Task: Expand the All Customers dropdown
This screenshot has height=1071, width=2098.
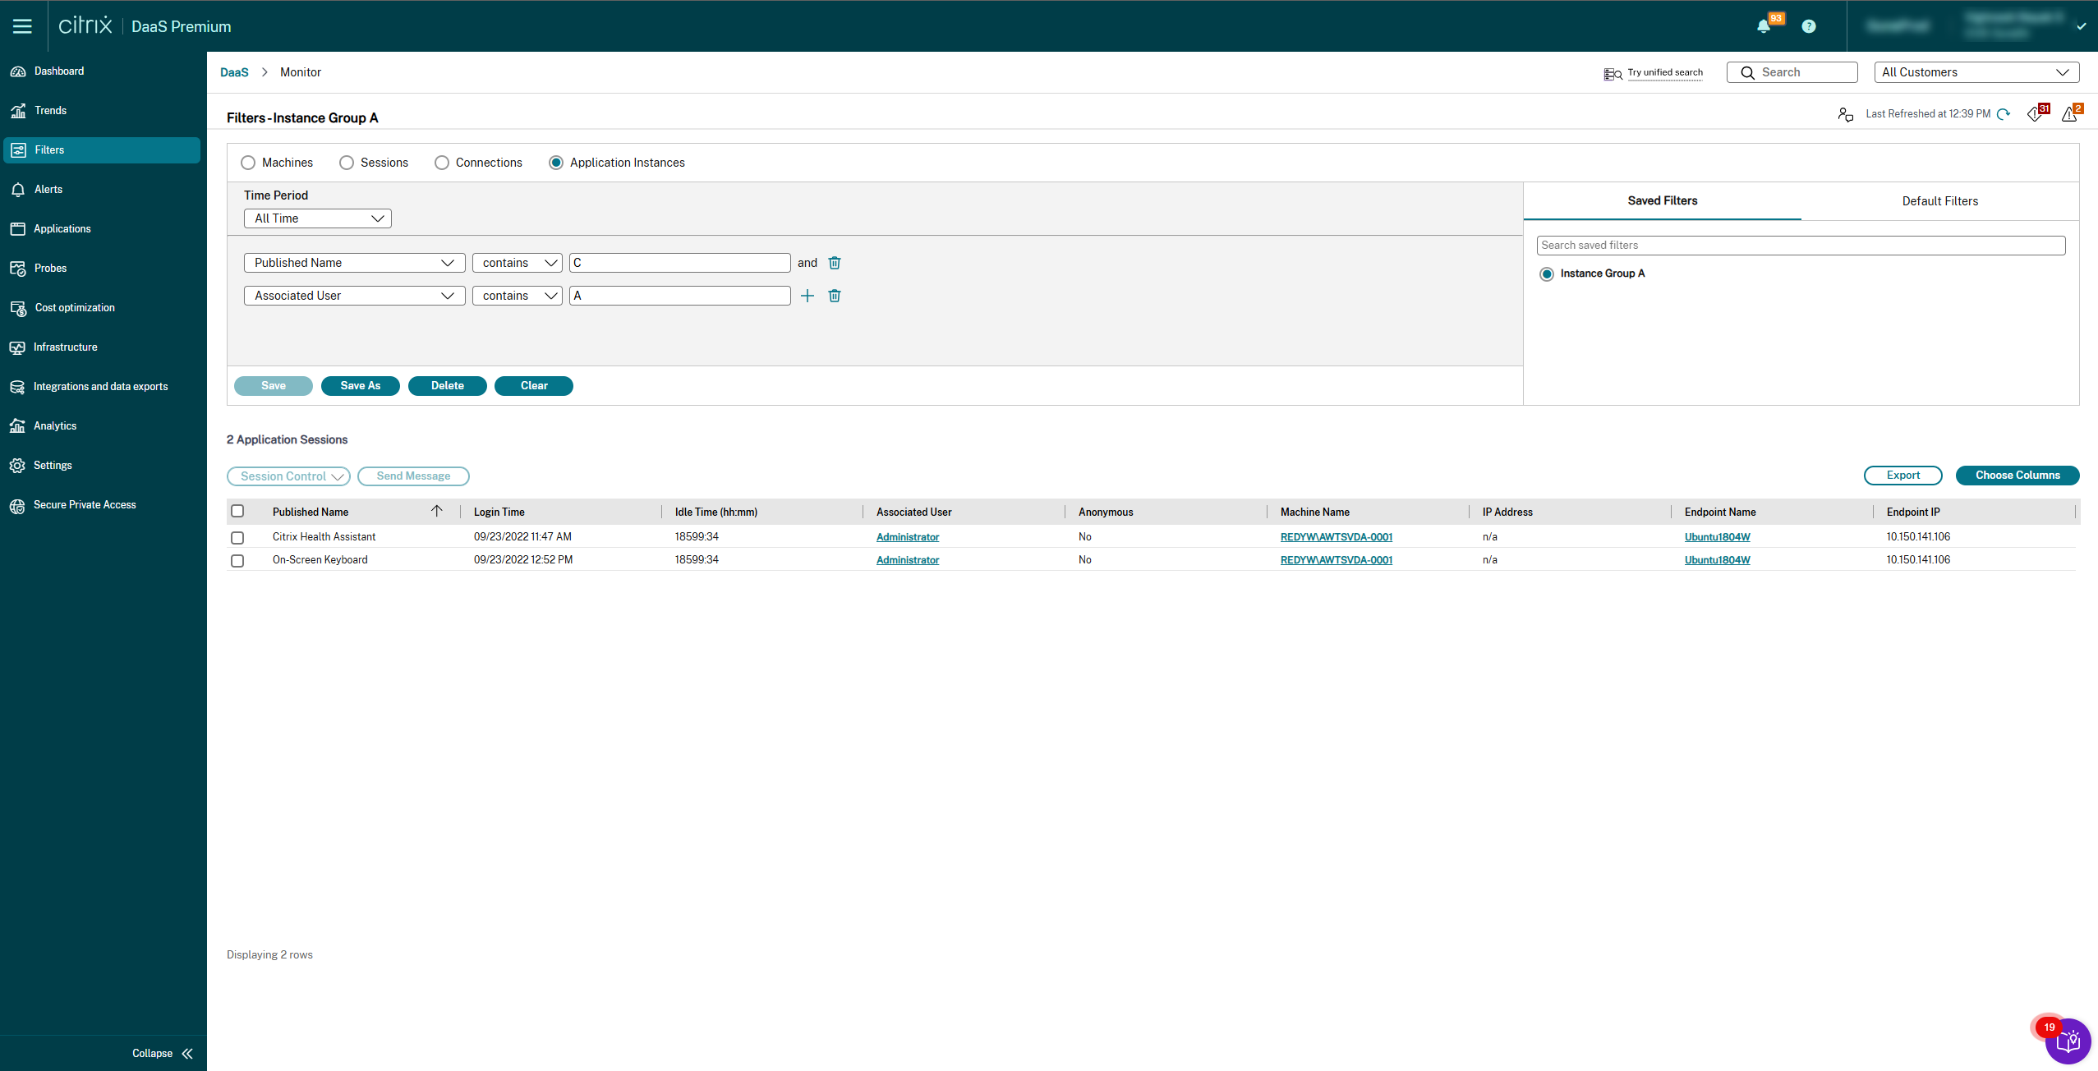Action: 1976,72
